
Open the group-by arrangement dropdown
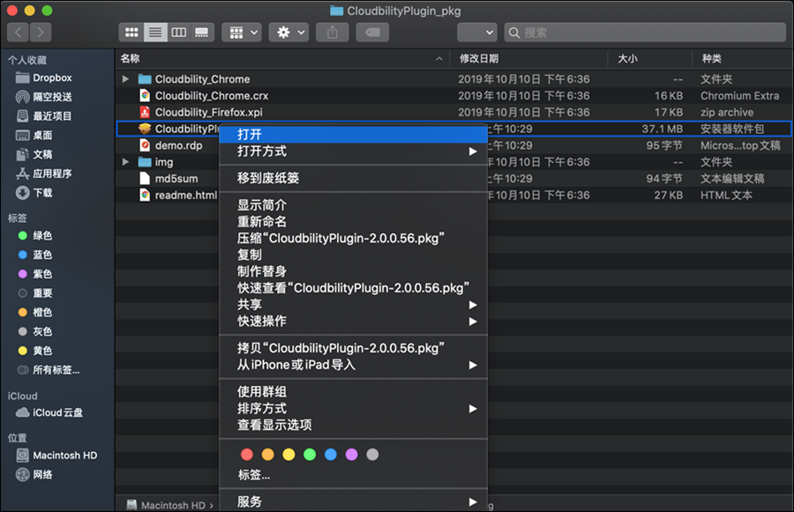(241, 32)
